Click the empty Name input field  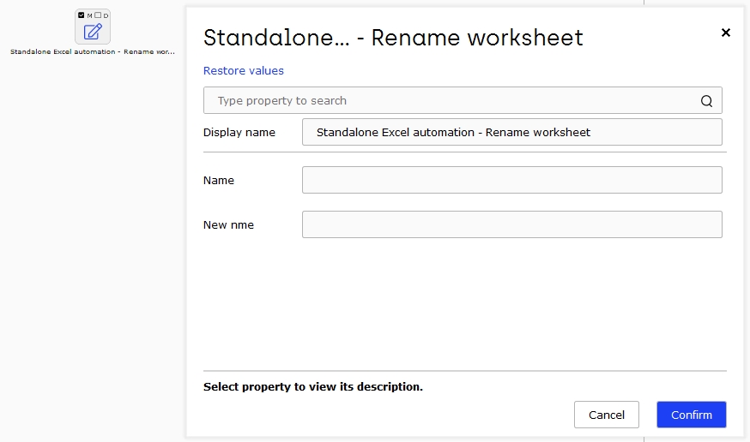pos(511,180)
